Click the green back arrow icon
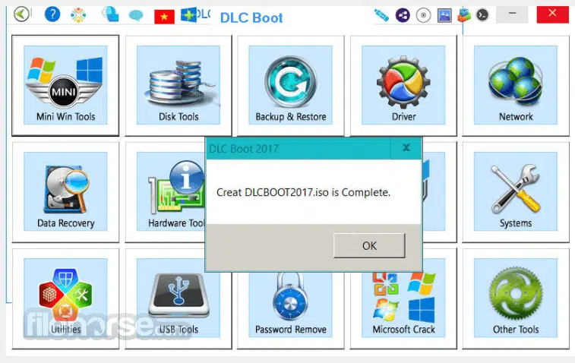This screenshot has width=575, height=363. [21, 14]
